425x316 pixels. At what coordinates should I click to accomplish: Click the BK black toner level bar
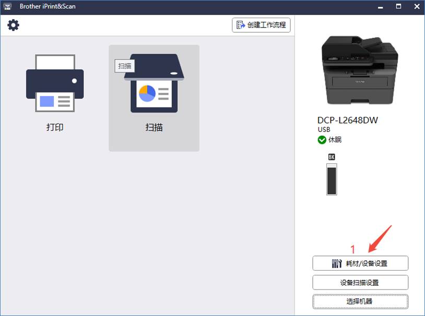[x=332, y=179]
